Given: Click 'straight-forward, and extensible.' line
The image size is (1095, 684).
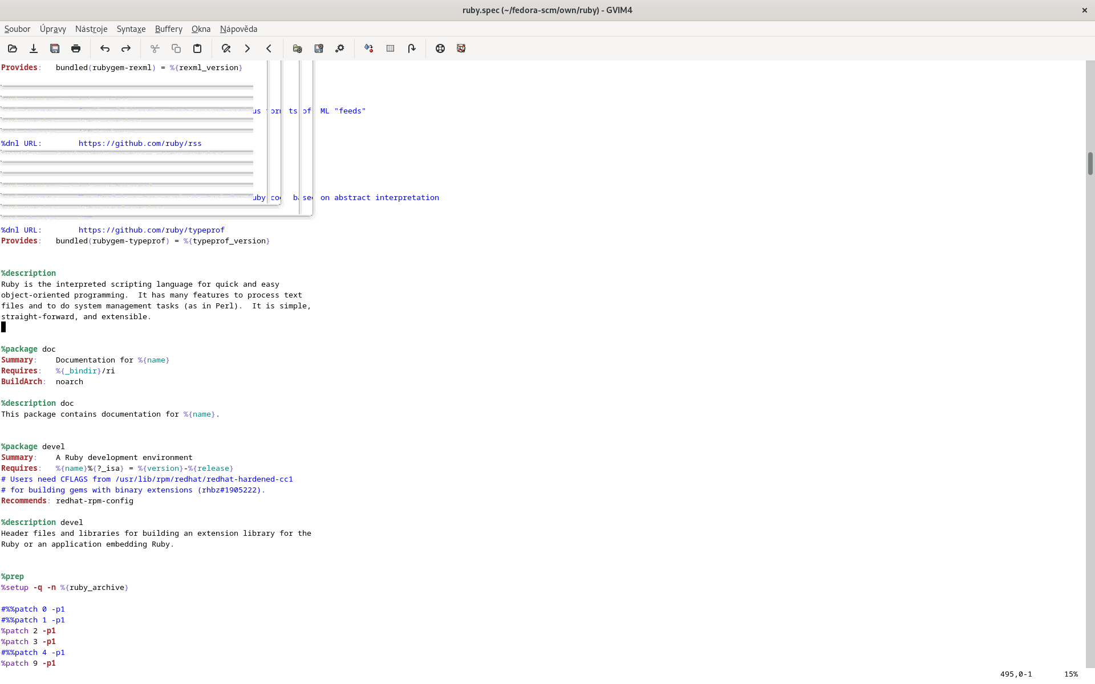Looking at the screenshot, I should pyautogui.click(x=76, y=317).
